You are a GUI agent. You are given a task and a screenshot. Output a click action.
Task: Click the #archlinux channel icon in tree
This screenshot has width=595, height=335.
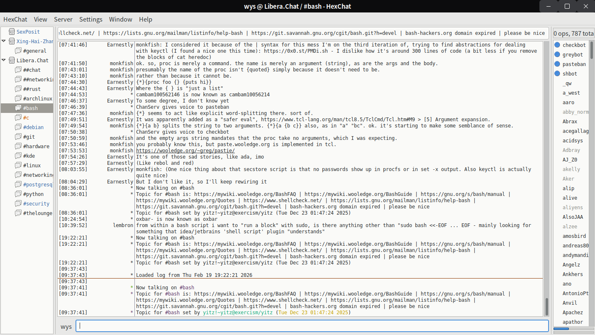[18, 98]
